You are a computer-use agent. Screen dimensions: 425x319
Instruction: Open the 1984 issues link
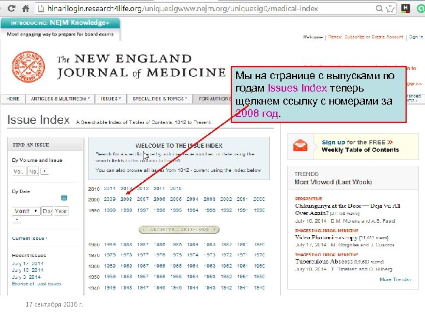tap(192, 245)
